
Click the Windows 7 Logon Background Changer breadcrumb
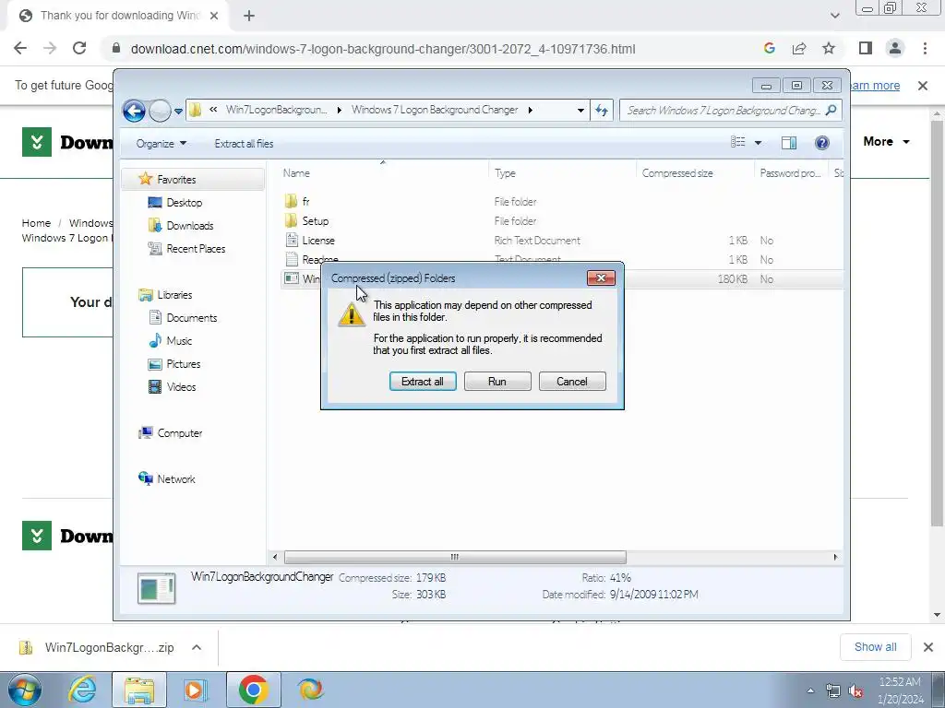pos(435,111)
